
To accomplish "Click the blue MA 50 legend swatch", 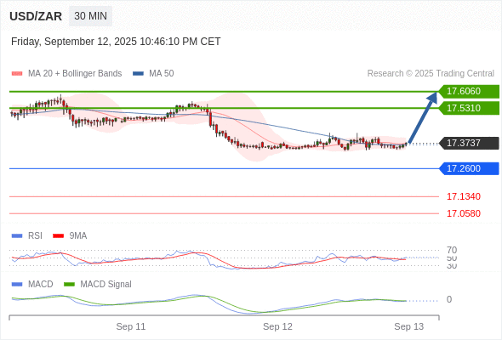I will (x=138, y=74).
